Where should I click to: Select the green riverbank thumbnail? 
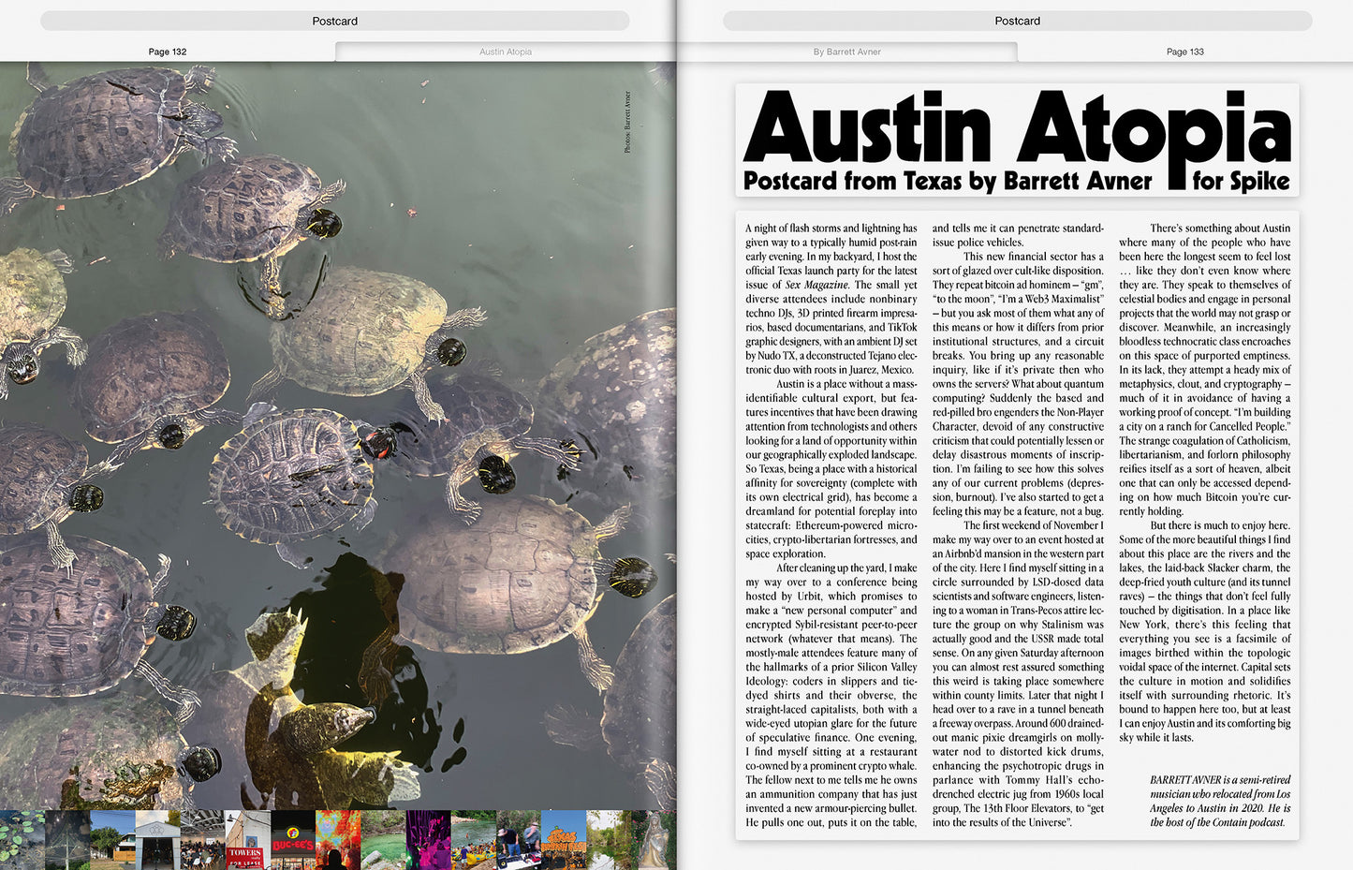point(382,838)
